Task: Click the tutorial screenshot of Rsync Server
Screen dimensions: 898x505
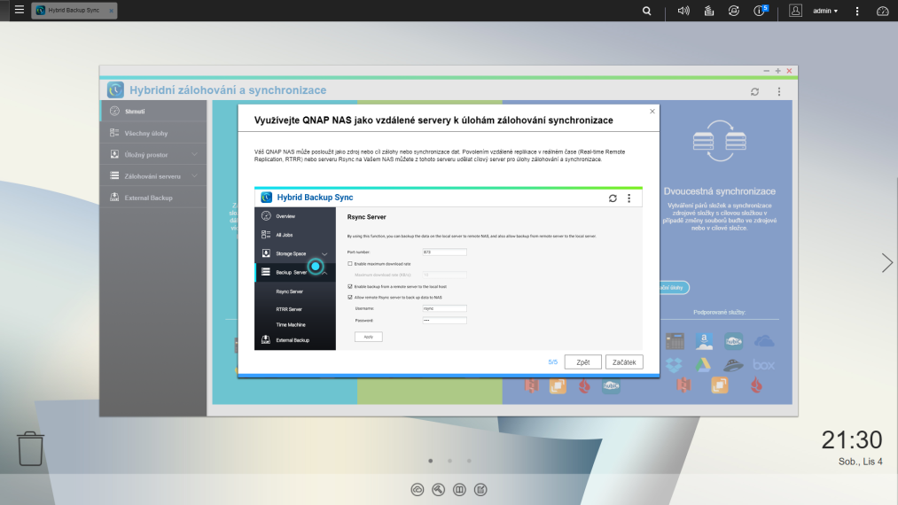Action: coord(449,268)
